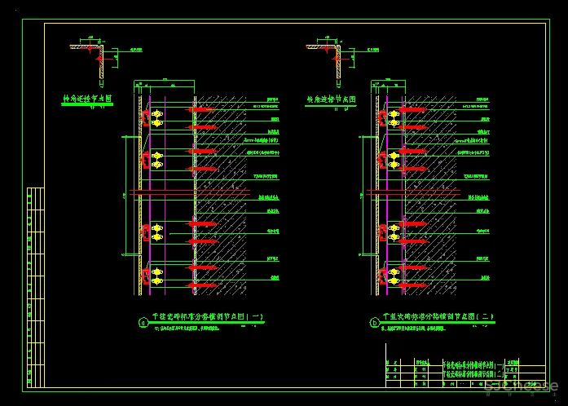The height and width of the screenshot is (406, 568).
Task: Click the circled "a" detail marker
Action: 144,323
